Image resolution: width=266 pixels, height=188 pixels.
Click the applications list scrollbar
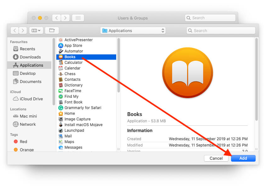pos(119,65)
